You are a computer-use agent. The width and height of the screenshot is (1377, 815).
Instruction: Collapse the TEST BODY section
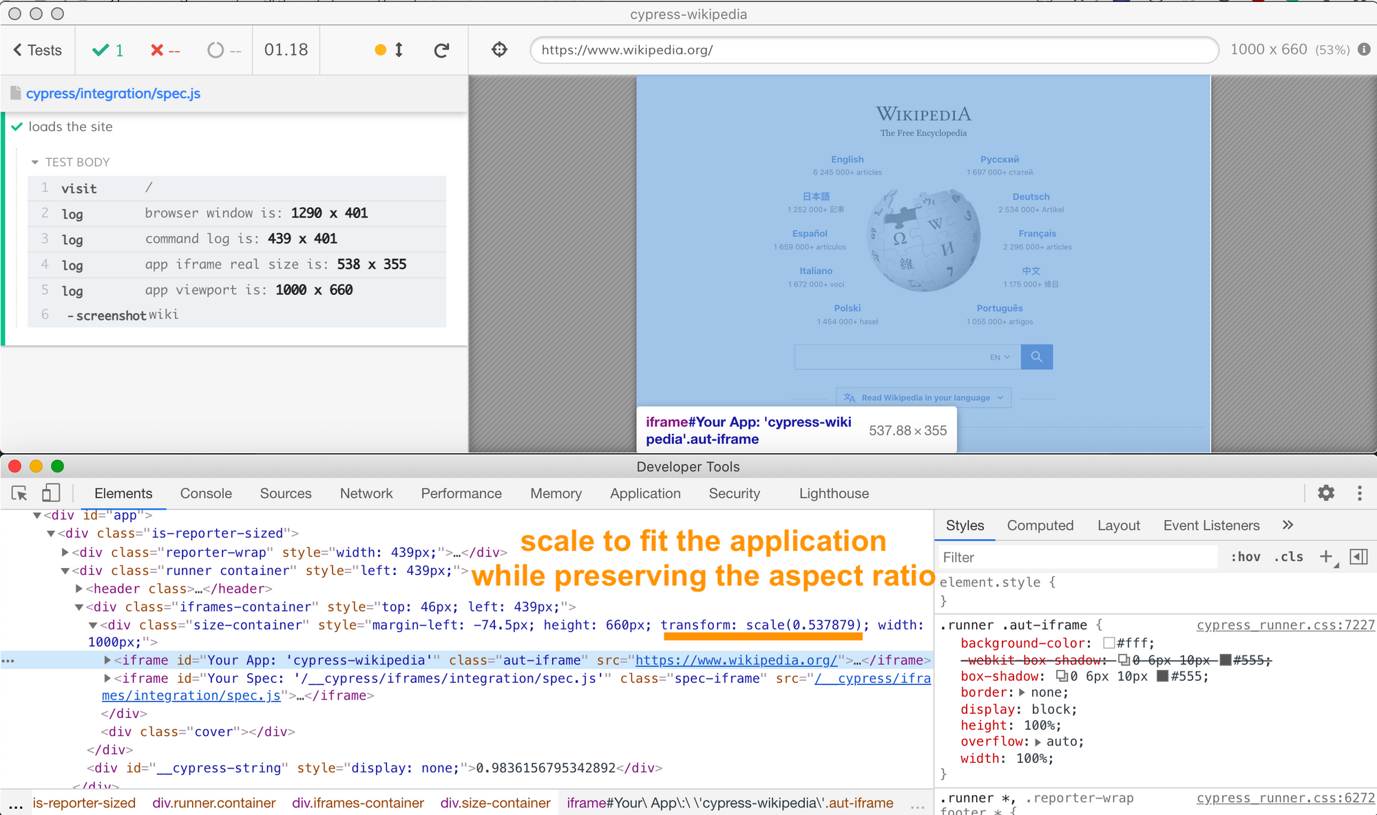(x=35, y=162)
